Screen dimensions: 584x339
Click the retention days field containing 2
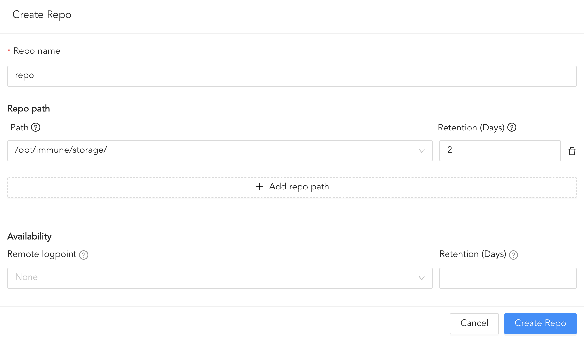(x=500, y=151)
